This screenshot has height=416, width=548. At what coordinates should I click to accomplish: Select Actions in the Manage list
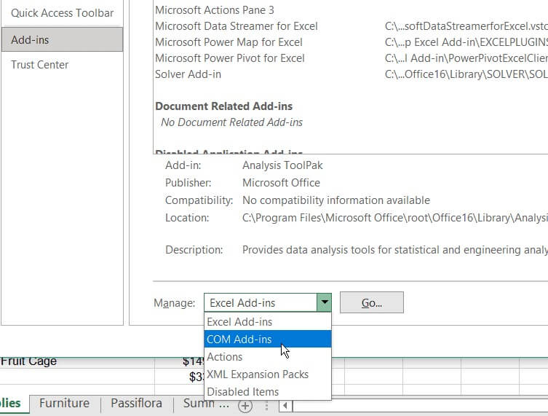click(x=268, y=356)
